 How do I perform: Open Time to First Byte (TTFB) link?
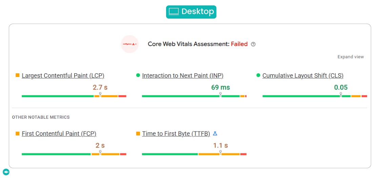[176, 134]
